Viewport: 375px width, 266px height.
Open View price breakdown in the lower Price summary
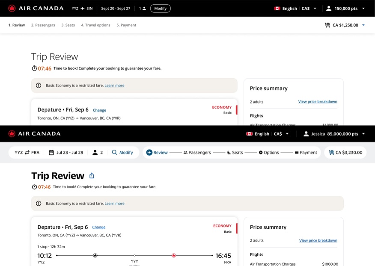[x=318, y=240]
